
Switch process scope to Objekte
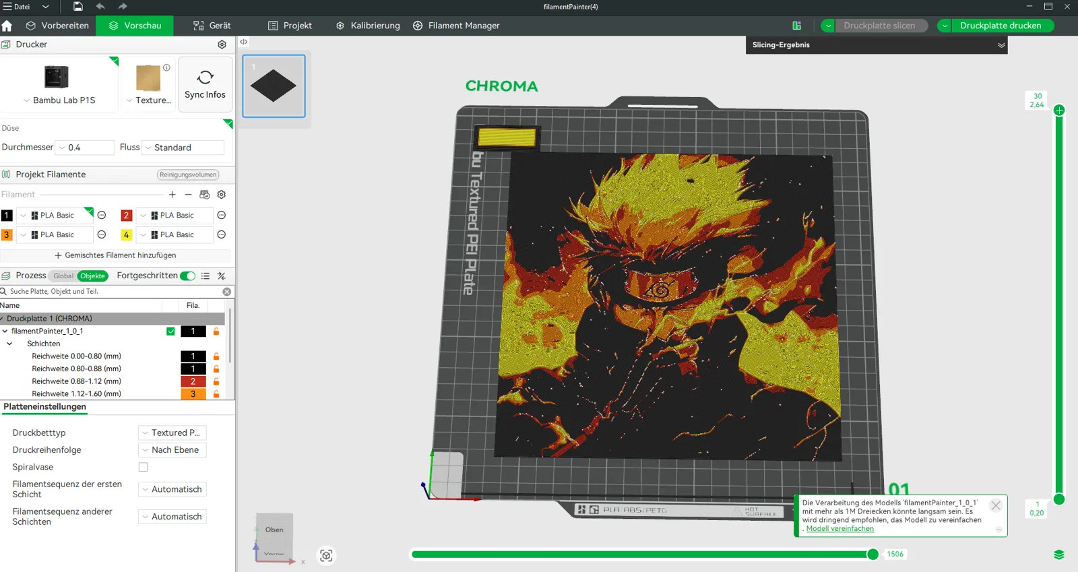tap(92, 276)
